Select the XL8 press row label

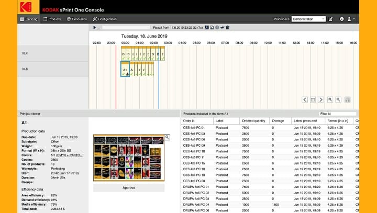coord(53,69)
